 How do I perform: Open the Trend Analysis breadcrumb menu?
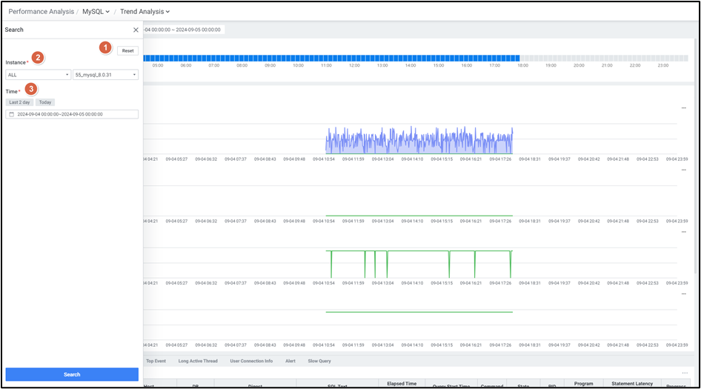(x=144, y=12)
